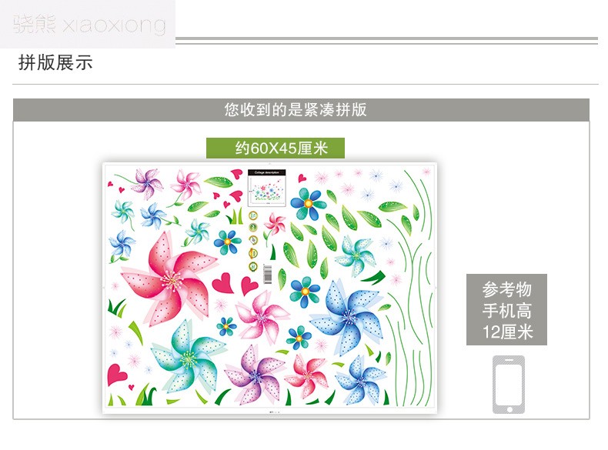Screen dimensions: 608x450
Task: Click the green 约60X45厘米 size label
Action: click(x=276, y=148)
